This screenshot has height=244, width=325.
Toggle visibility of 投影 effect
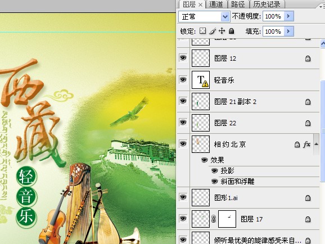215,171
